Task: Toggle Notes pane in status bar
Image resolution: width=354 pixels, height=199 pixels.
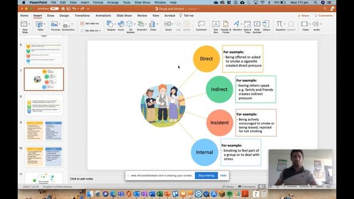Action: pyautogui.click(x=228, y=187)
